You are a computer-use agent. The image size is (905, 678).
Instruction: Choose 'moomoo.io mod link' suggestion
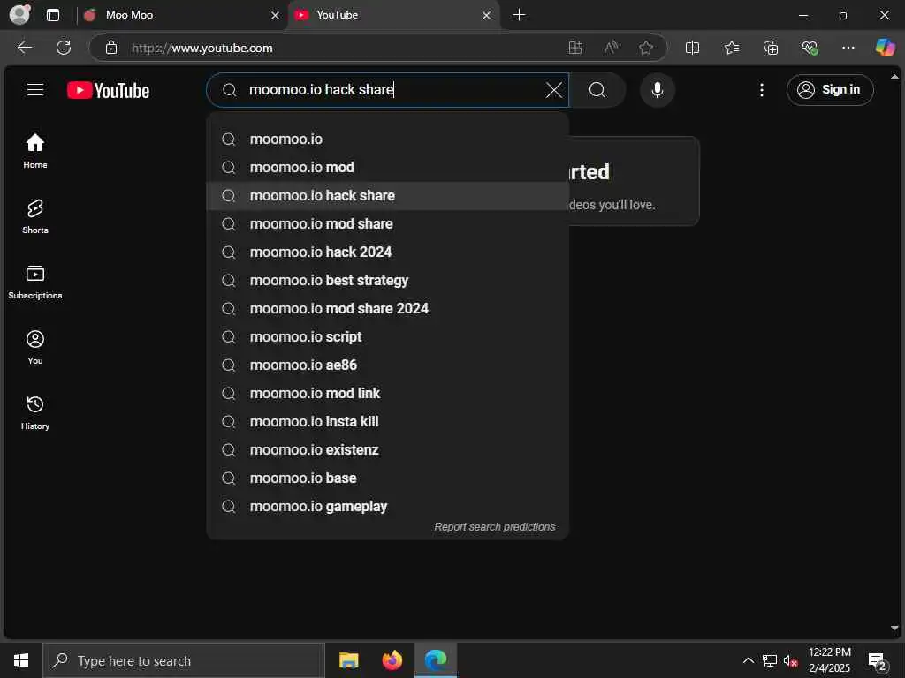coord(387,393)
